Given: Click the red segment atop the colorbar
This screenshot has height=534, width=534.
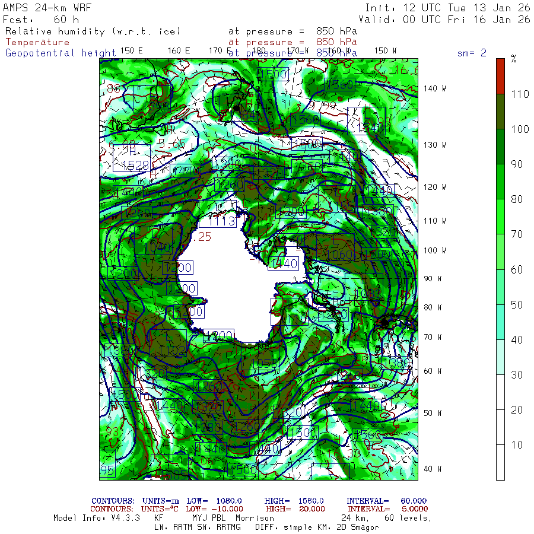Looking at the screenshot, I should click(x=500, y=77).
